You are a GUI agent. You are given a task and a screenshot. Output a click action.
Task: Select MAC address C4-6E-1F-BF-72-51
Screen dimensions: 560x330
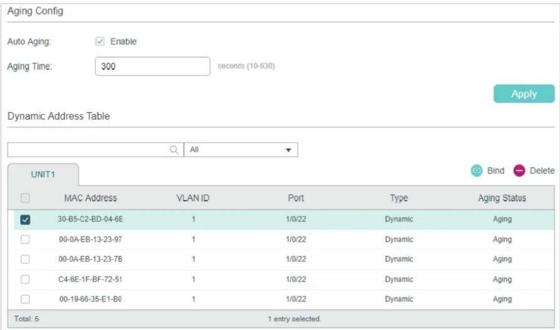[91, 280]
